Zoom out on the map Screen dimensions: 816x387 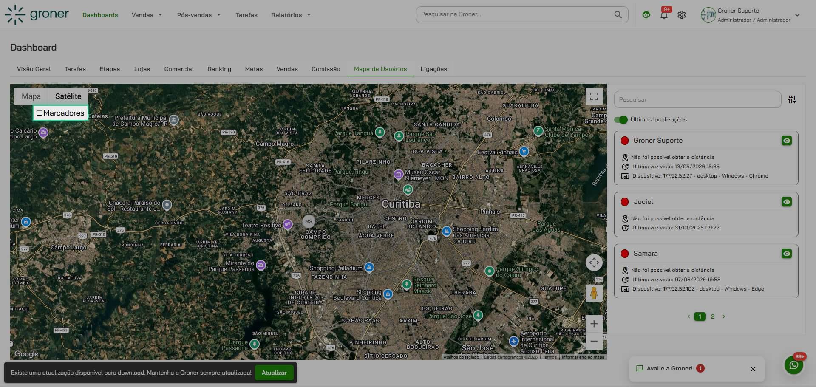[594, 341]
